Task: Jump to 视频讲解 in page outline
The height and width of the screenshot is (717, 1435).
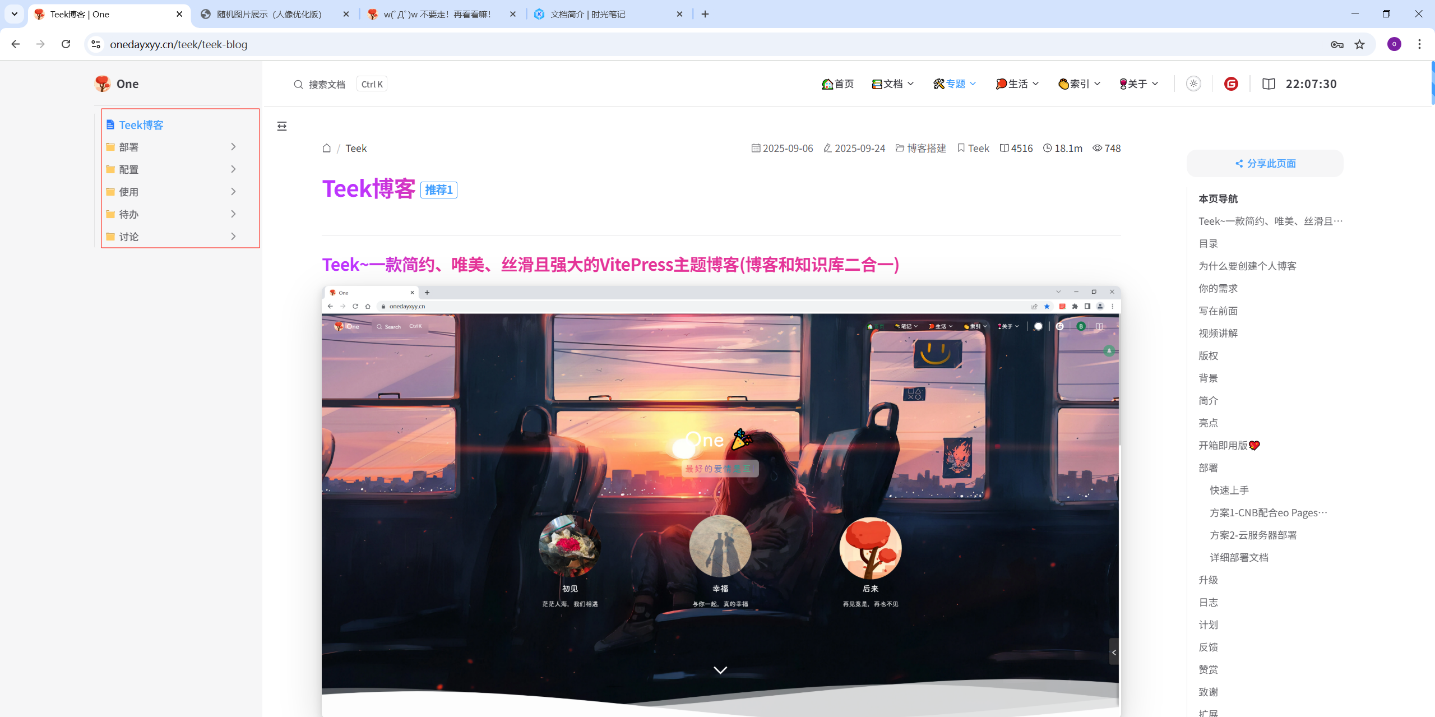Action: pyautogui.click(x=1218, y=334)
